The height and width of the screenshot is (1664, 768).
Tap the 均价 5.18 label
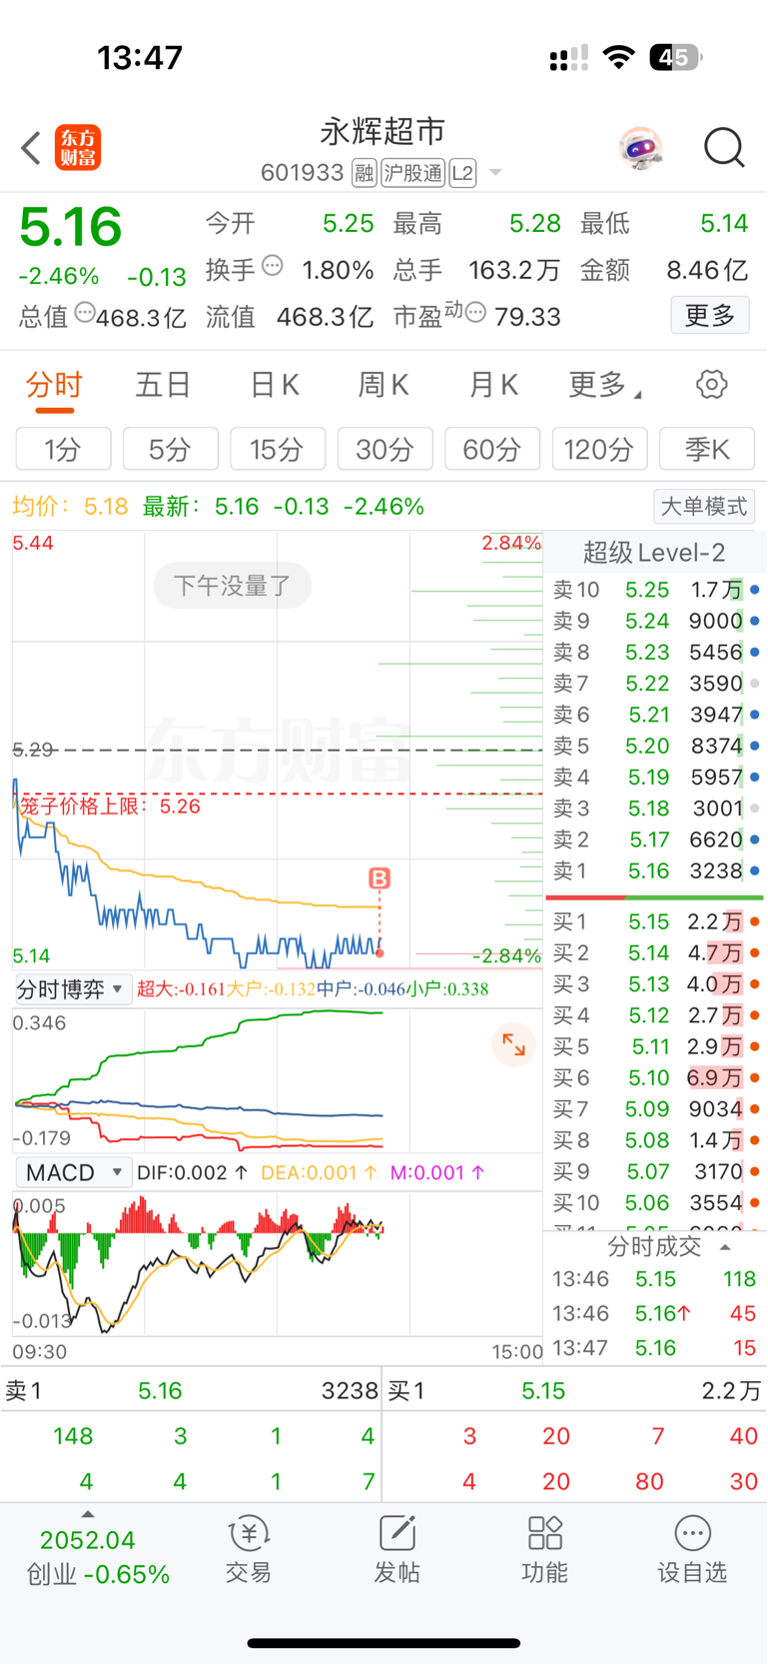click(x=70, y=507)
